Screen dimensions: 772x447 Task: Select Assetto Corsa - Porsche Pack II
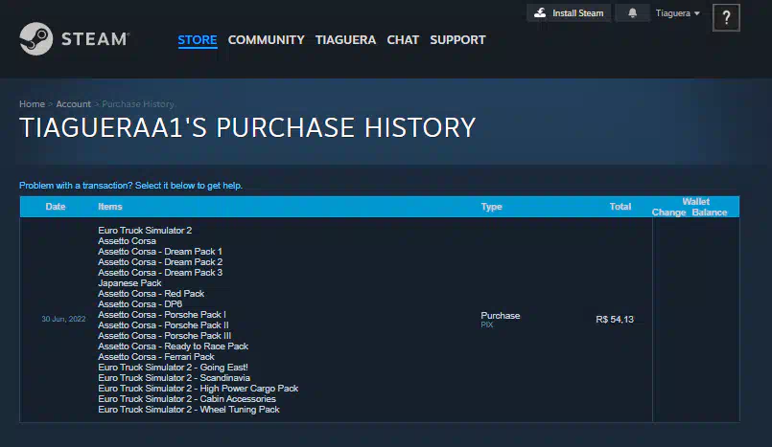(x=163, y=325)
